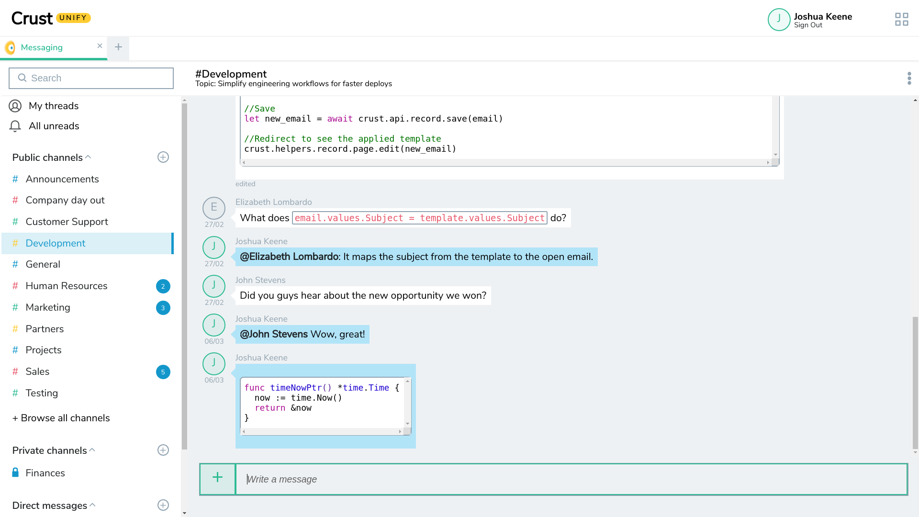Add a new public channel
Viewport: 919px width, 517px height.
[x=163, y=157]
